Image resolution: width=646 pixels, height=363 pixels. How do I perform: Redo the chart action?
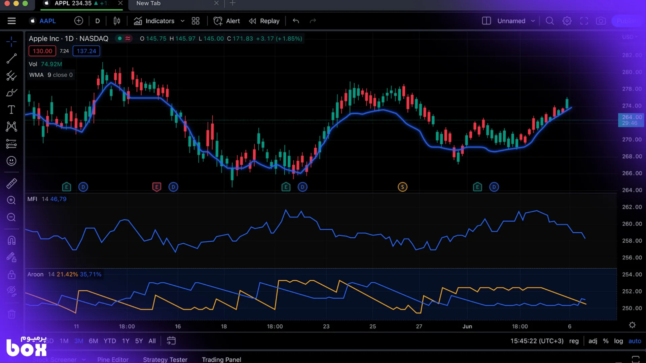click(313, 21)
